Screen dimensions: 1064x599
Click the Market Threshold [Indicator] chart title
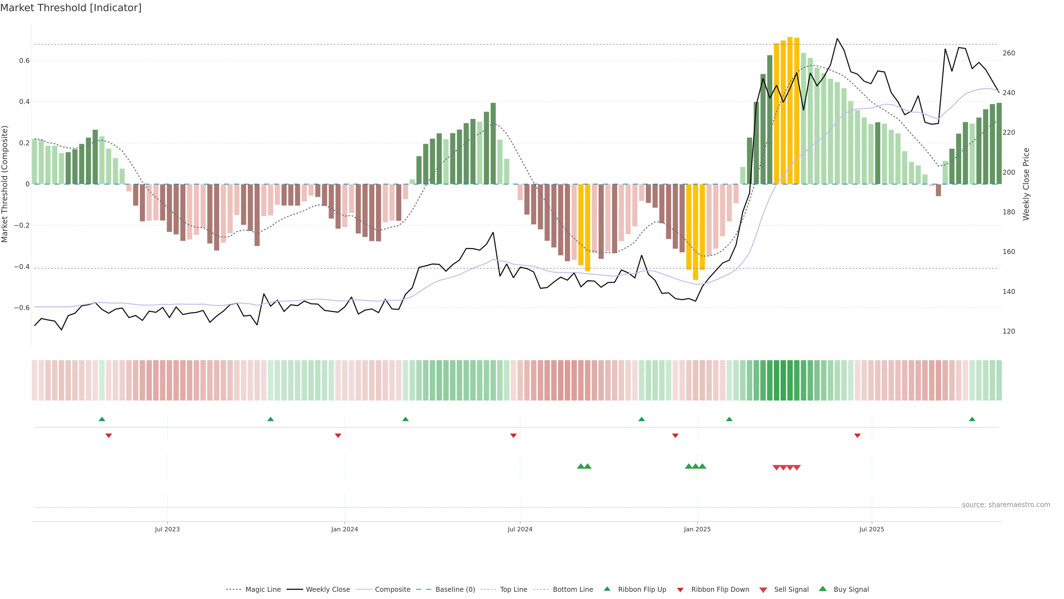71,8
